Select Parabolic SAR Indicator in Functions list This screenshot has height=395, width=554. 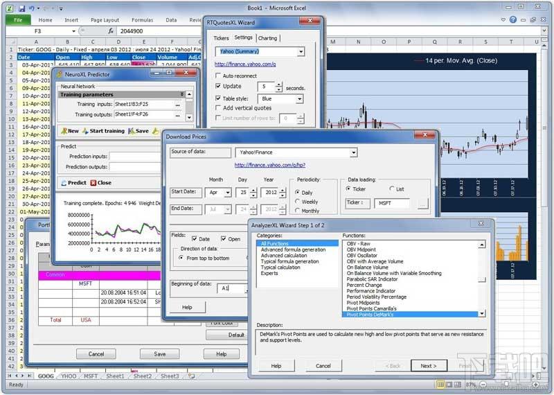coord(372,279)
